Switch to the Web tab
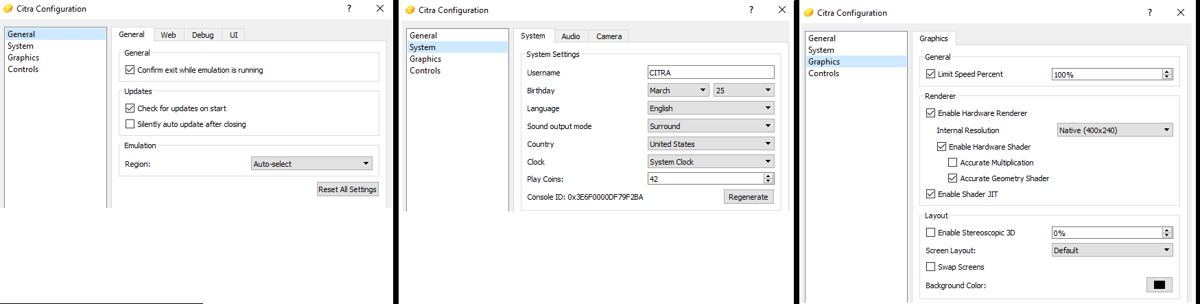The image size is (1200, 304). (169, 35)
